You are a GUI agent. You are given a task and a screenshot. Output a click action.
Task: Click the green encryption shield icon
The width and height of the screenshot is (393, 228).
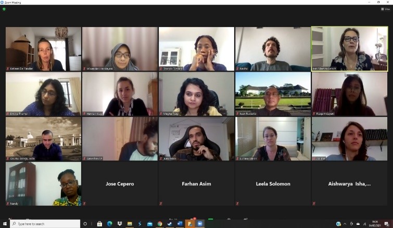click(x=4, y=9)
